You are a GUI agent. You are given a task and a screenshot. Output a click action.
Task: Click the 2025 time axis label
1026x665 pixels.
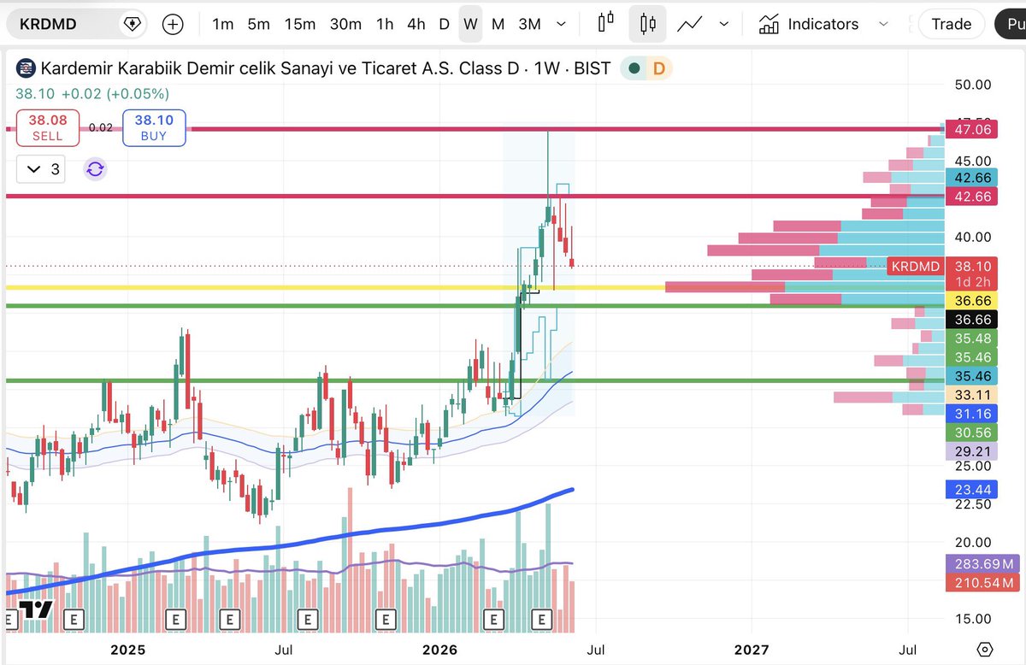(128, 649)
